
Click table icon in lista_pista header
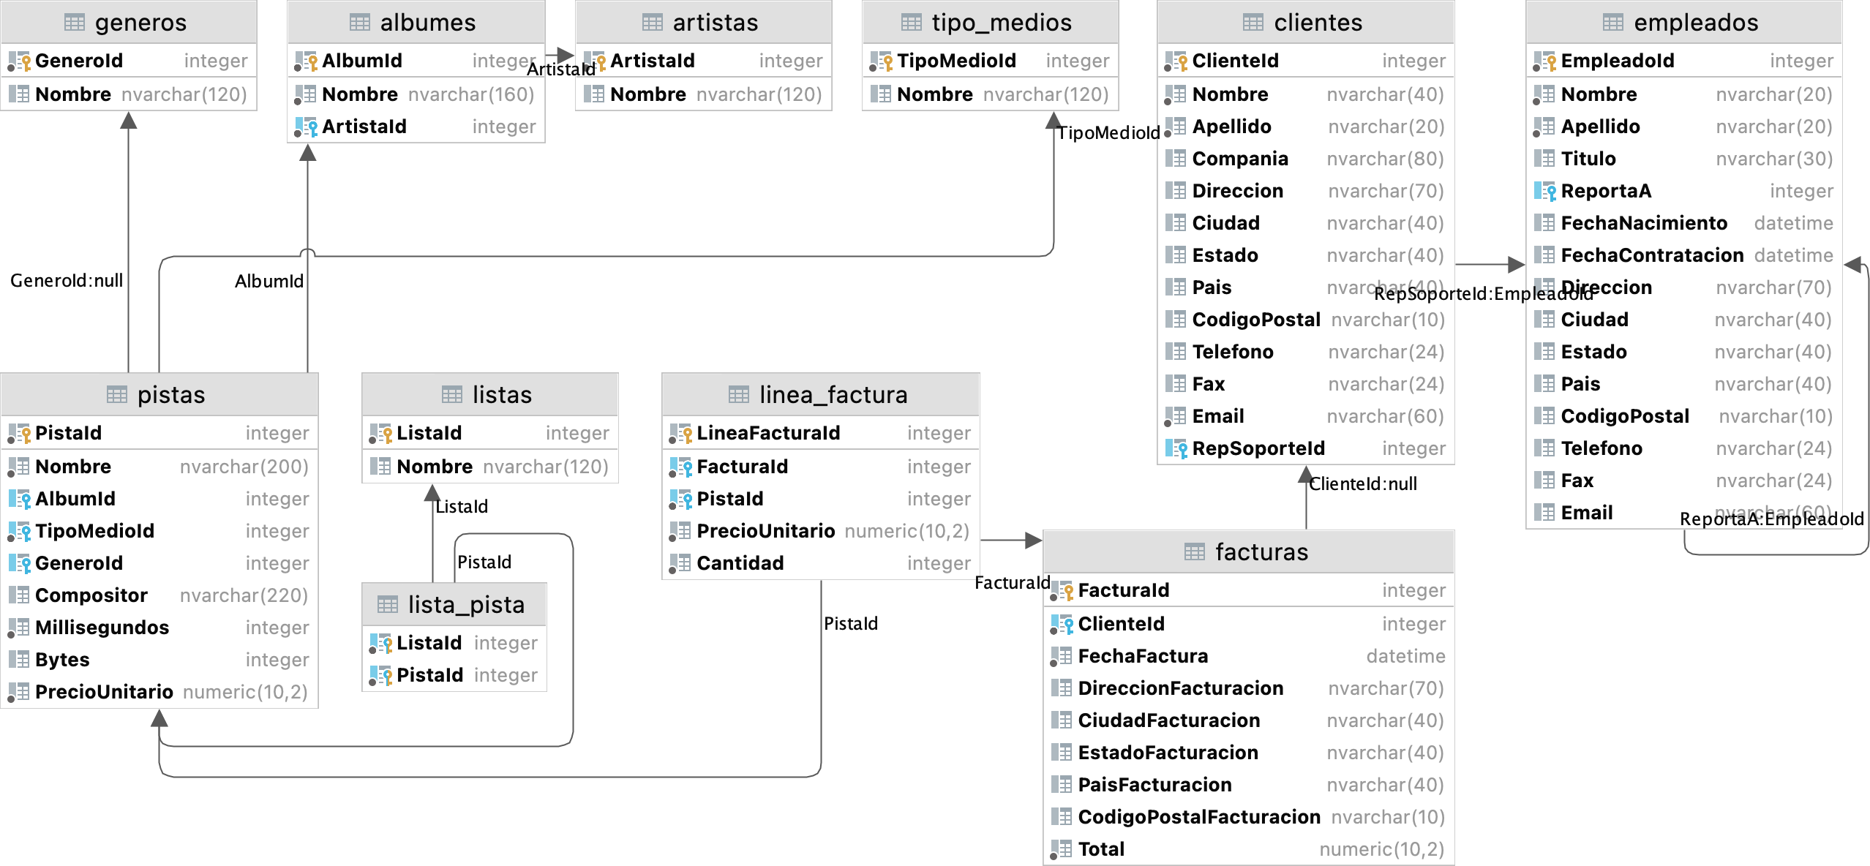pos(387,605)
